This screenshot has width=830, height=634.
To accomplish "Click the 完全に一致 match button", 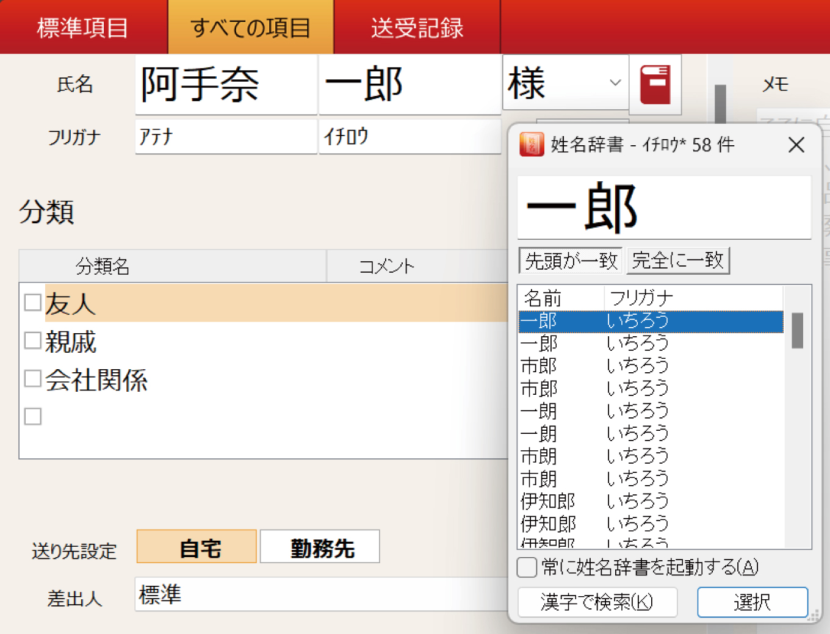I will tap(678, 261).
